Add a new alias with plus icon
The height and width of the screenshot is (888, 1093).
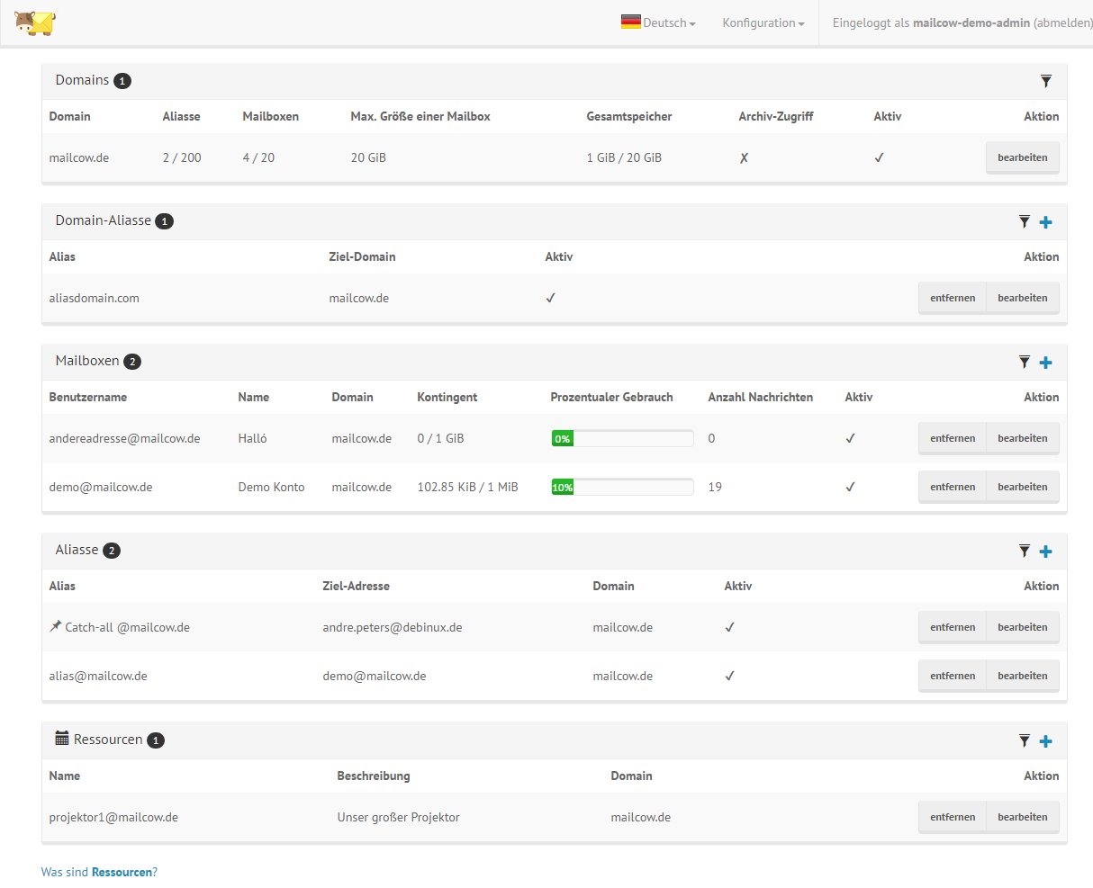point(1045,552)
